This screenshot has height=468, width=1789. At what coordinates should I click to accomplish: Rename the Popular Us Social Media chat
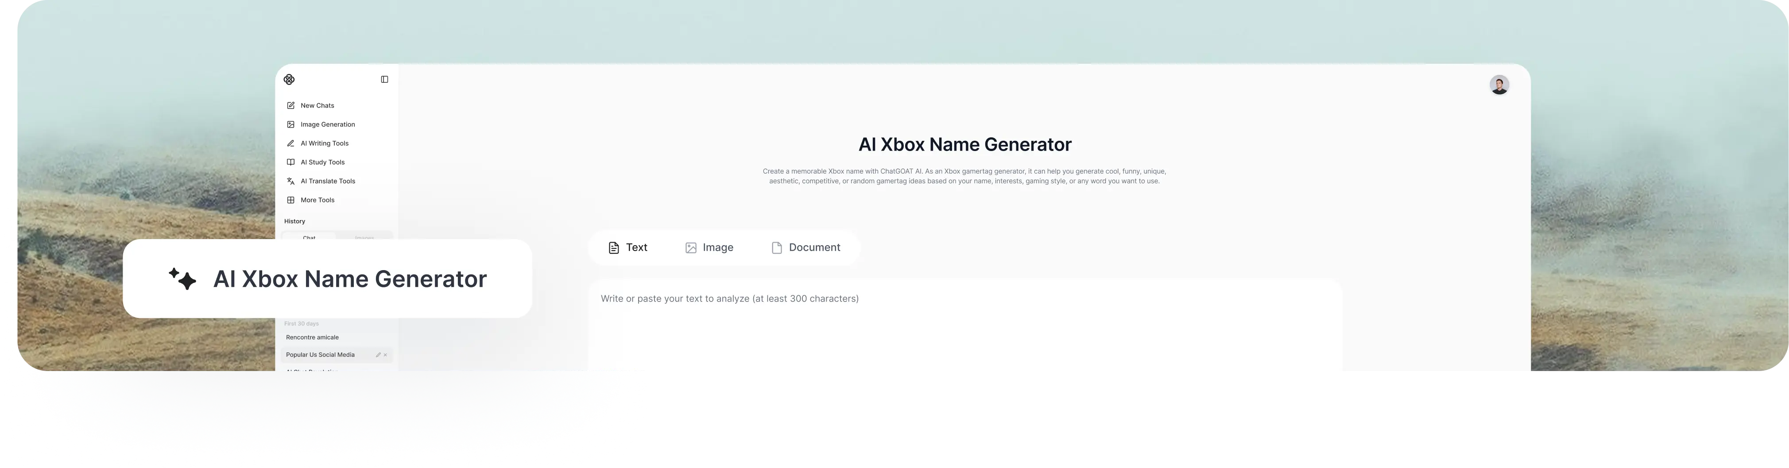click(378, 355)
